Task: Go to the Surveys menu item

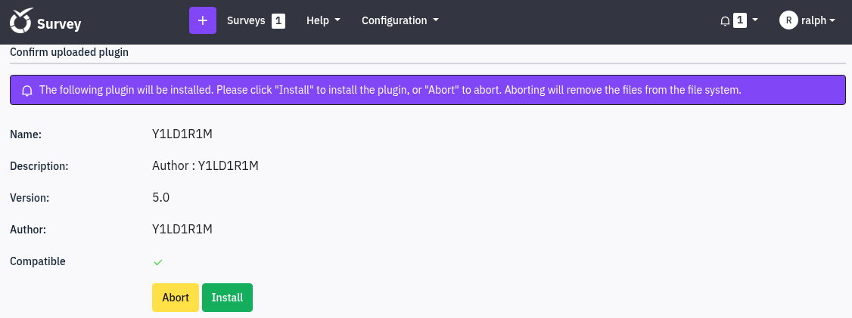Action: [x=246, y=20]
